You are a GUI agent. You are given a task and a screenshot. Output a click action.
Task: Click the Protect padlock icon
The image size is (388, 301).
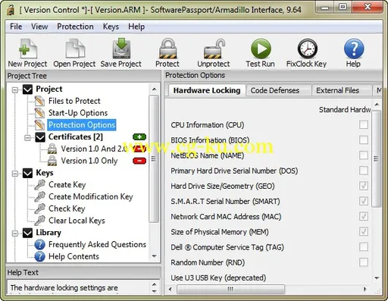point(167,49)
